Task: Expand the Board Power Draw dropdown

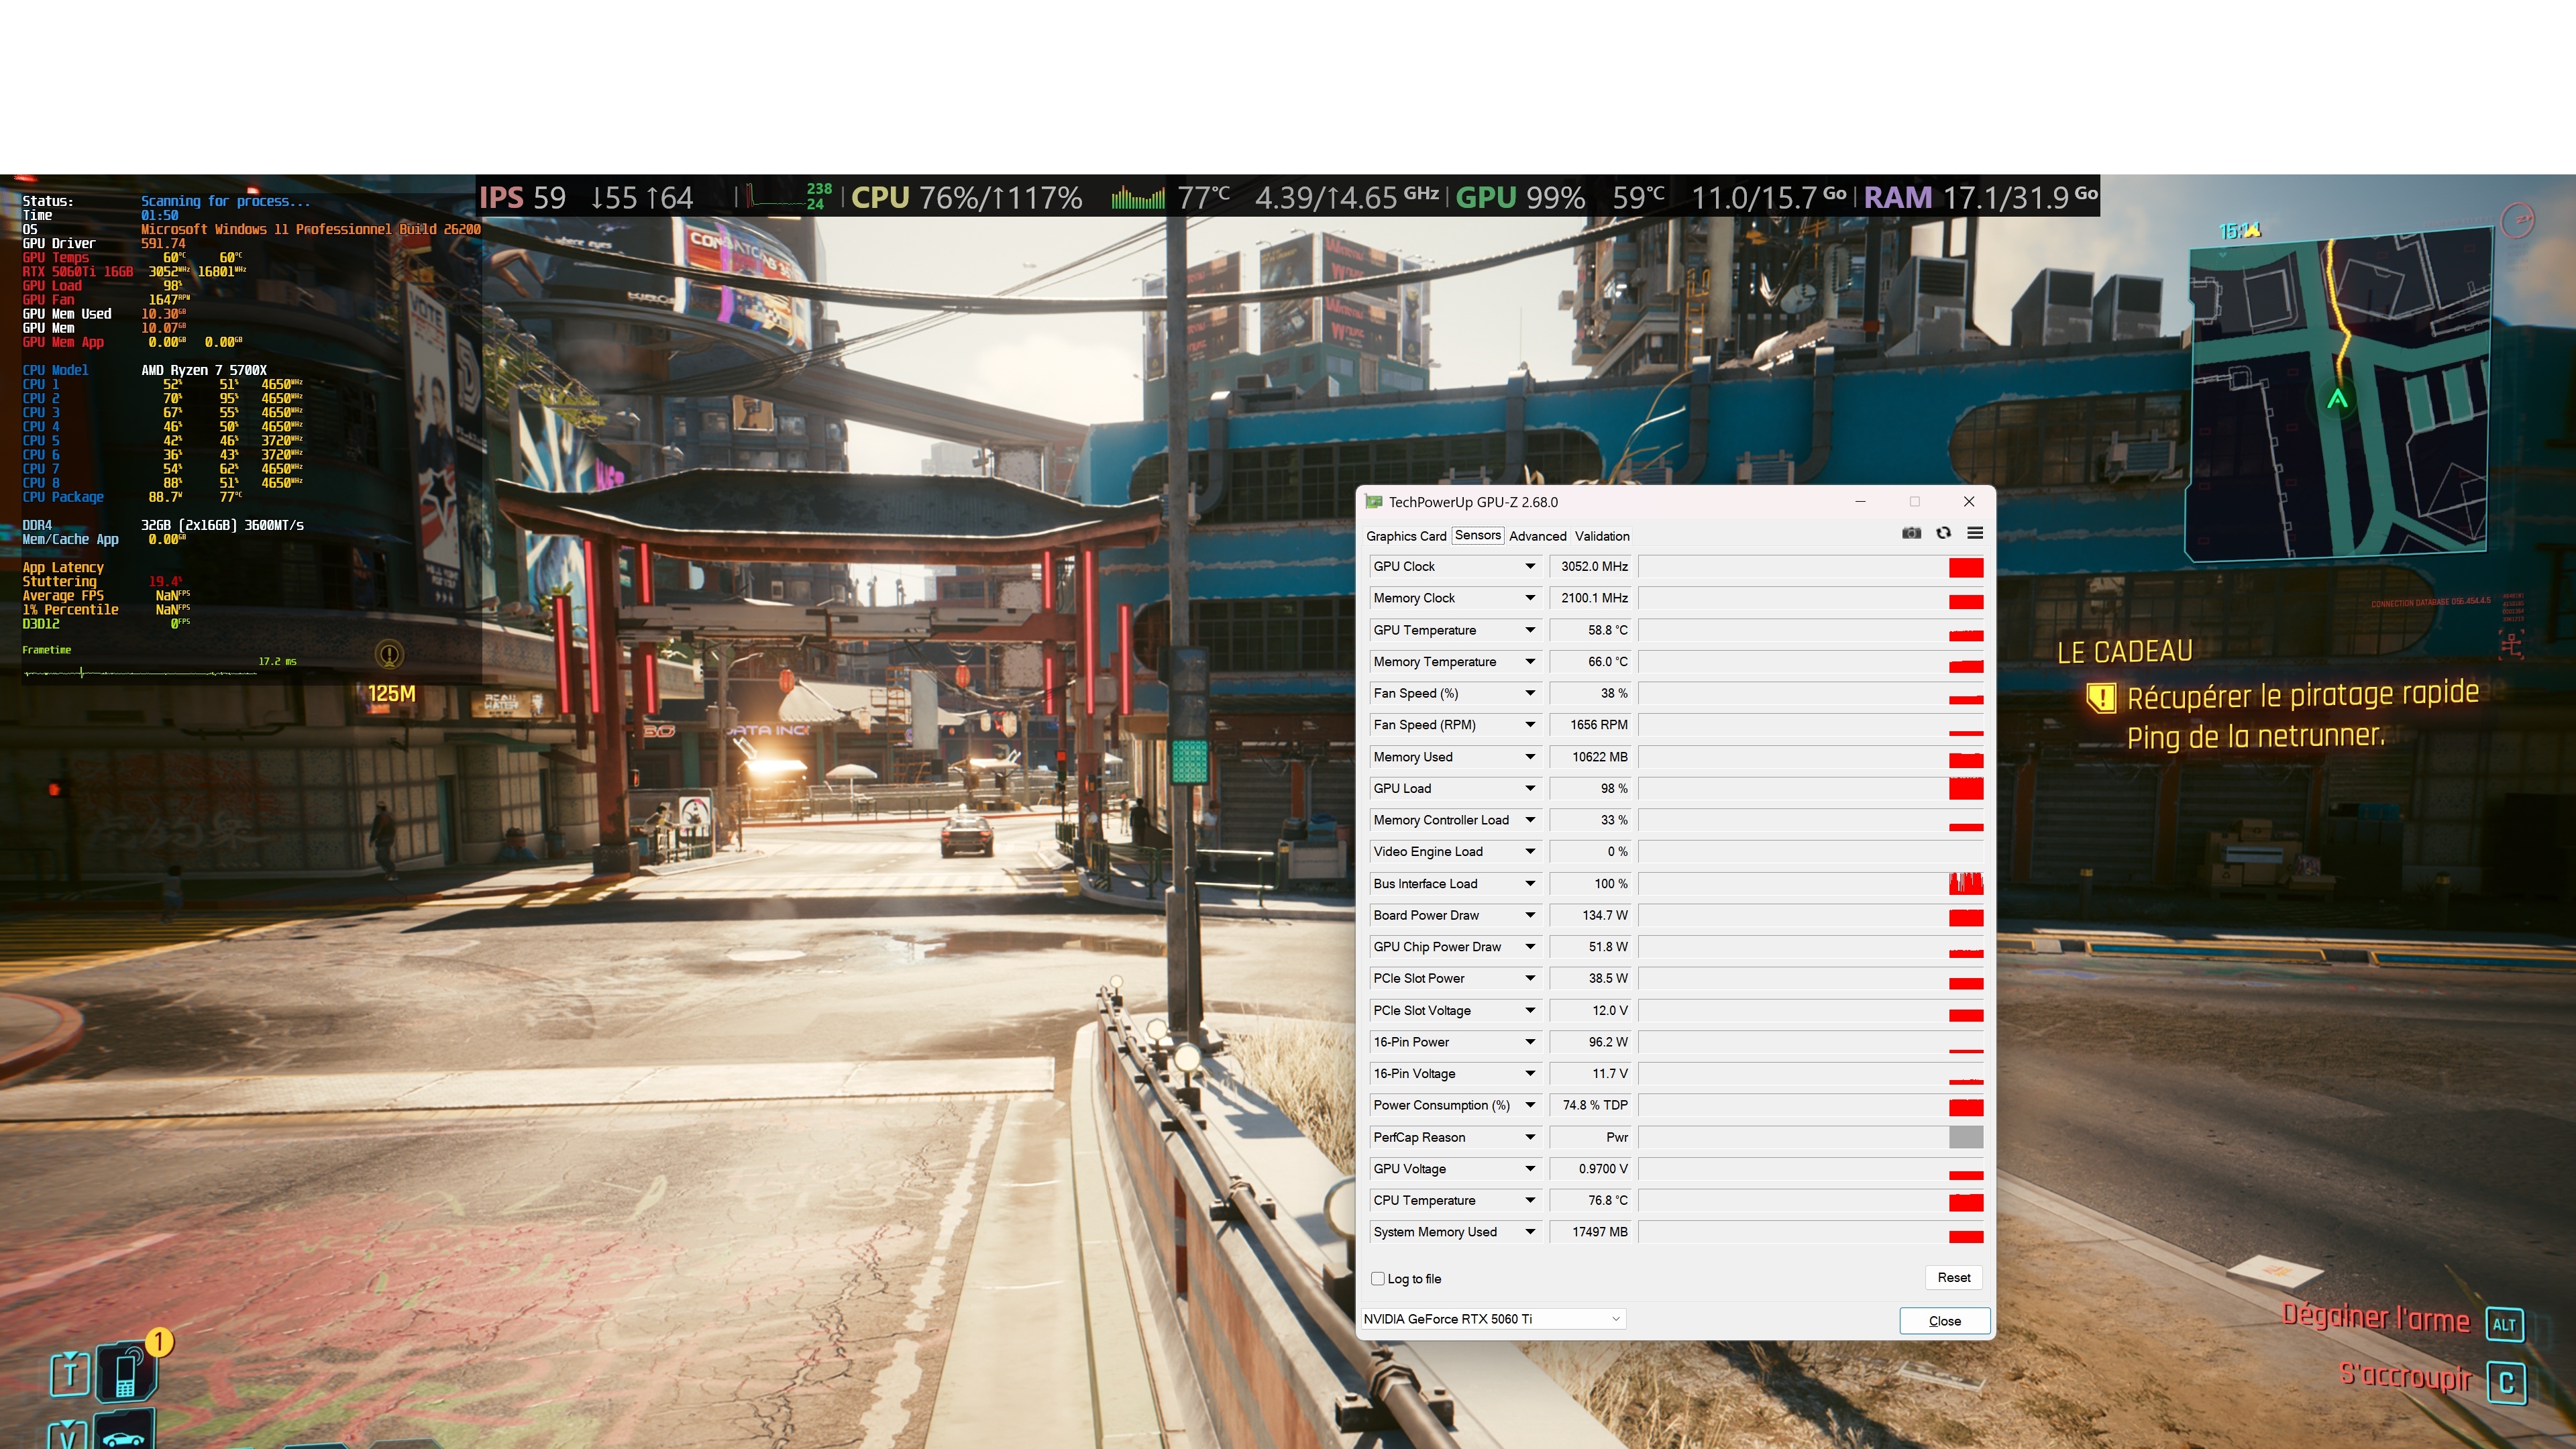Action: (x=1529, y=915)
